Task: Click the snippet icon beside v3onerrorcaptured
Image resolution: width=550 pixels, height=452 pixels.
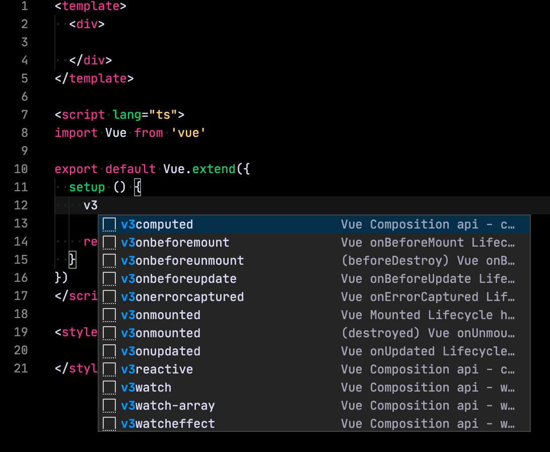Action: pyautogui.click(x=109, y=297)
